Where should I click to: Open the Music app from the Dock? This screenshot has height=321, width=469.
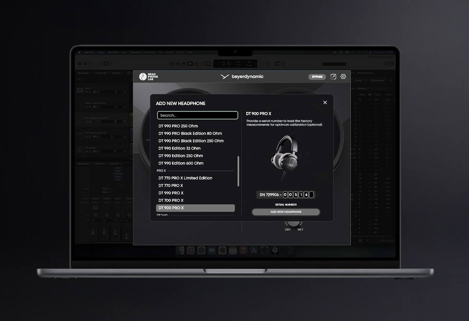[242, 250]
